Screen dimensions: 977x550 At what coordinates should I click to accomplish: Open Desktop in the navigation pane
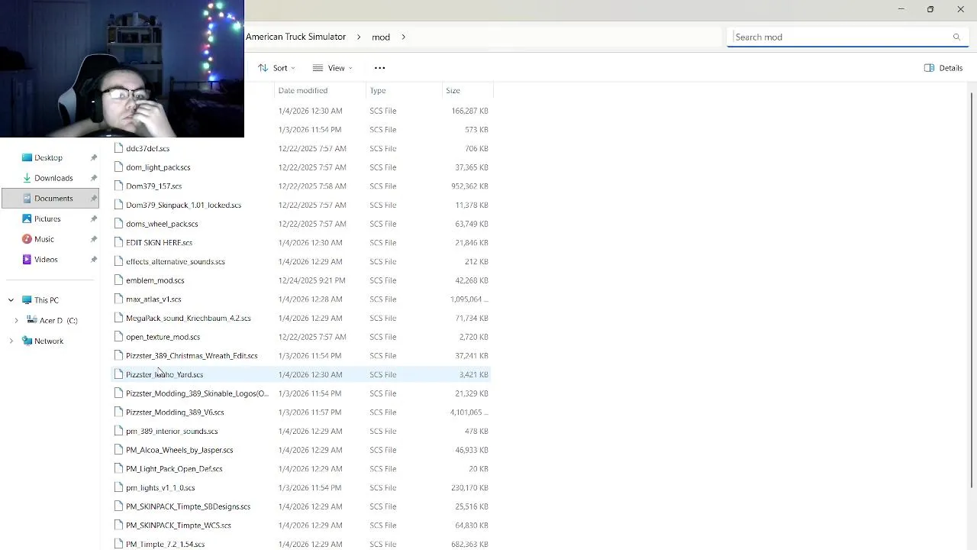(x=48, y=157)
